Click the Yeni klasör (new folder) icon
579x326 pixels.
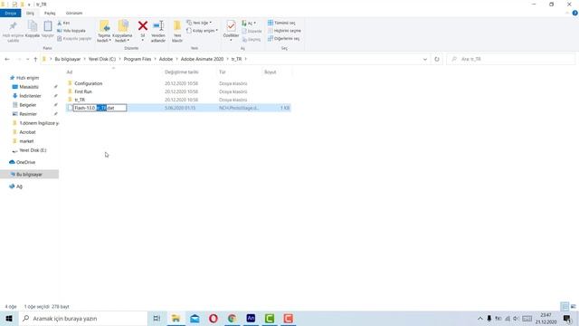177,31
